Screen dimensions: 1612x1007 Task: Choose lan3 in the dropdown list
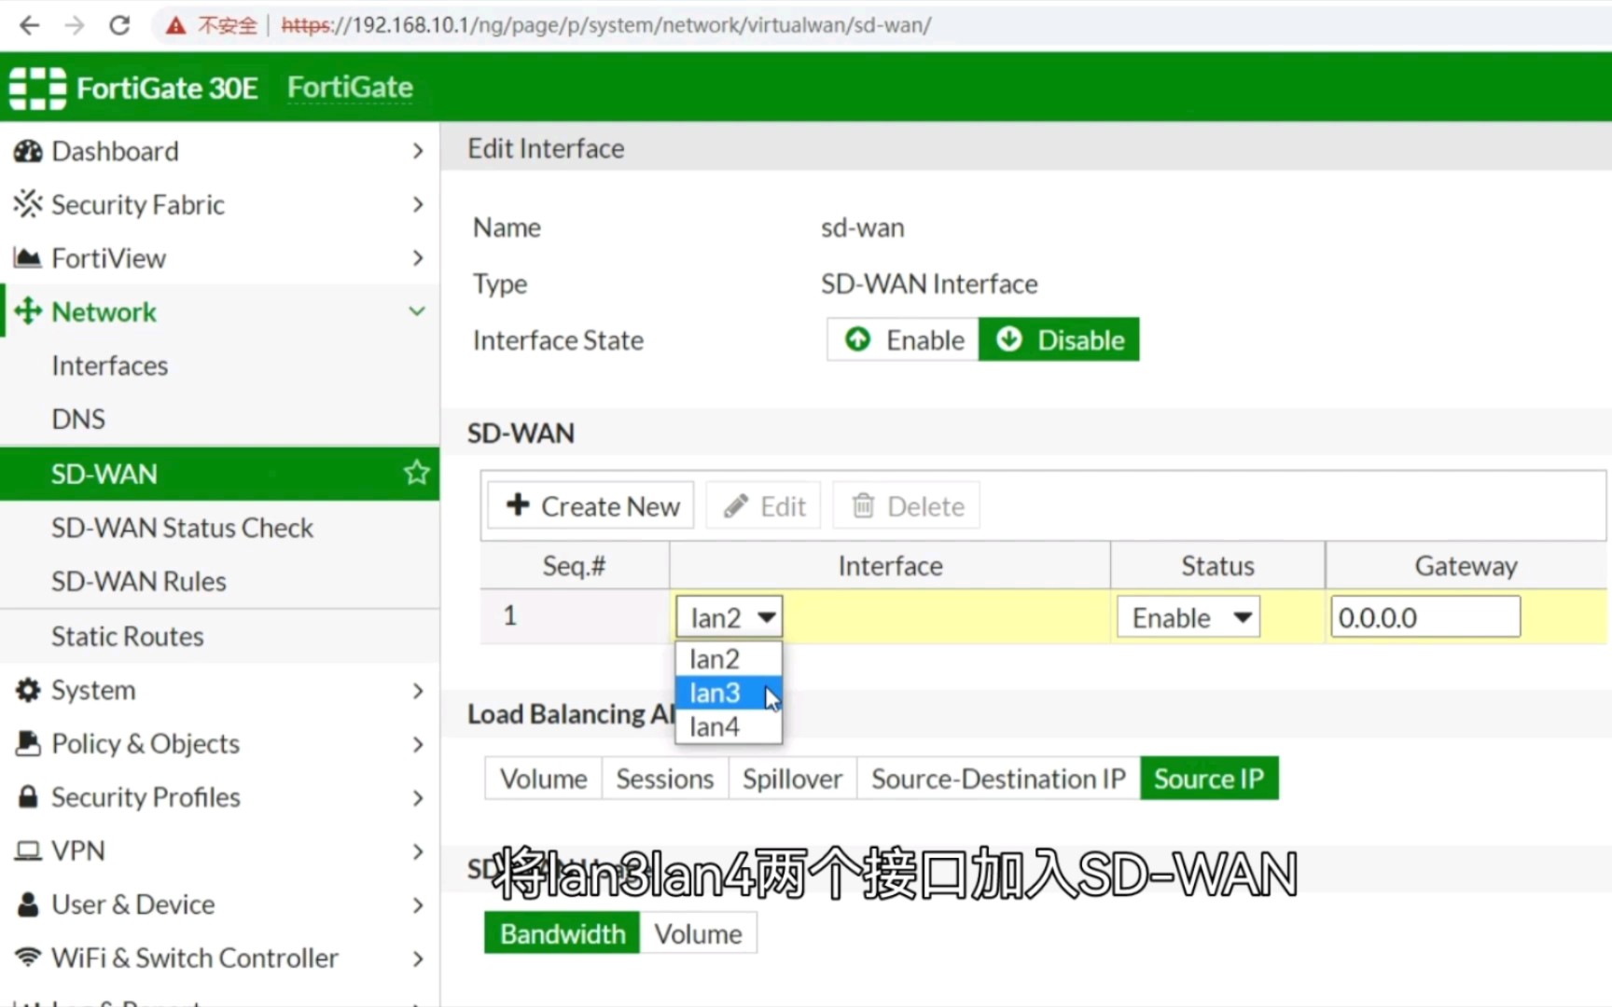pos(729,693)
